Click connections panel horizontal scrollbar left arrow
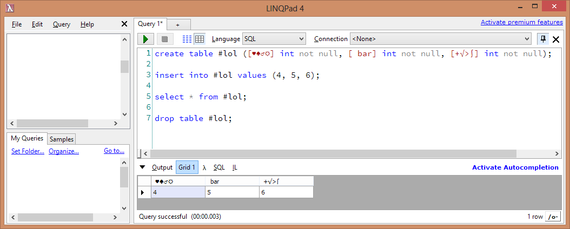Image resolution: width=570 pixels, height=229 pixels. click(x=12, y=123)
